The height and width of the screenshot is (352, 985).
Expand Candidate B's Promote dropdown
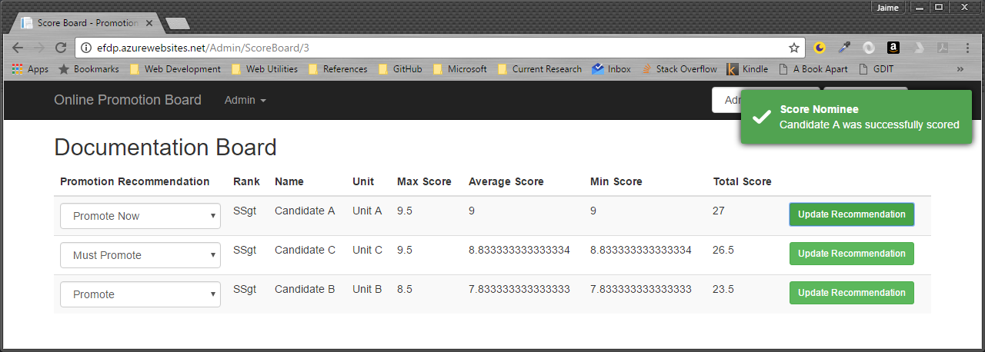tap(140, 294)
